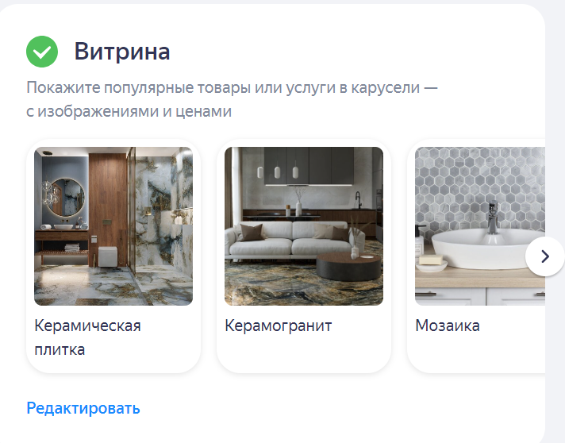Click the Мозаика card title
This screenshot has height=443, width=565.
click(448, 326)
